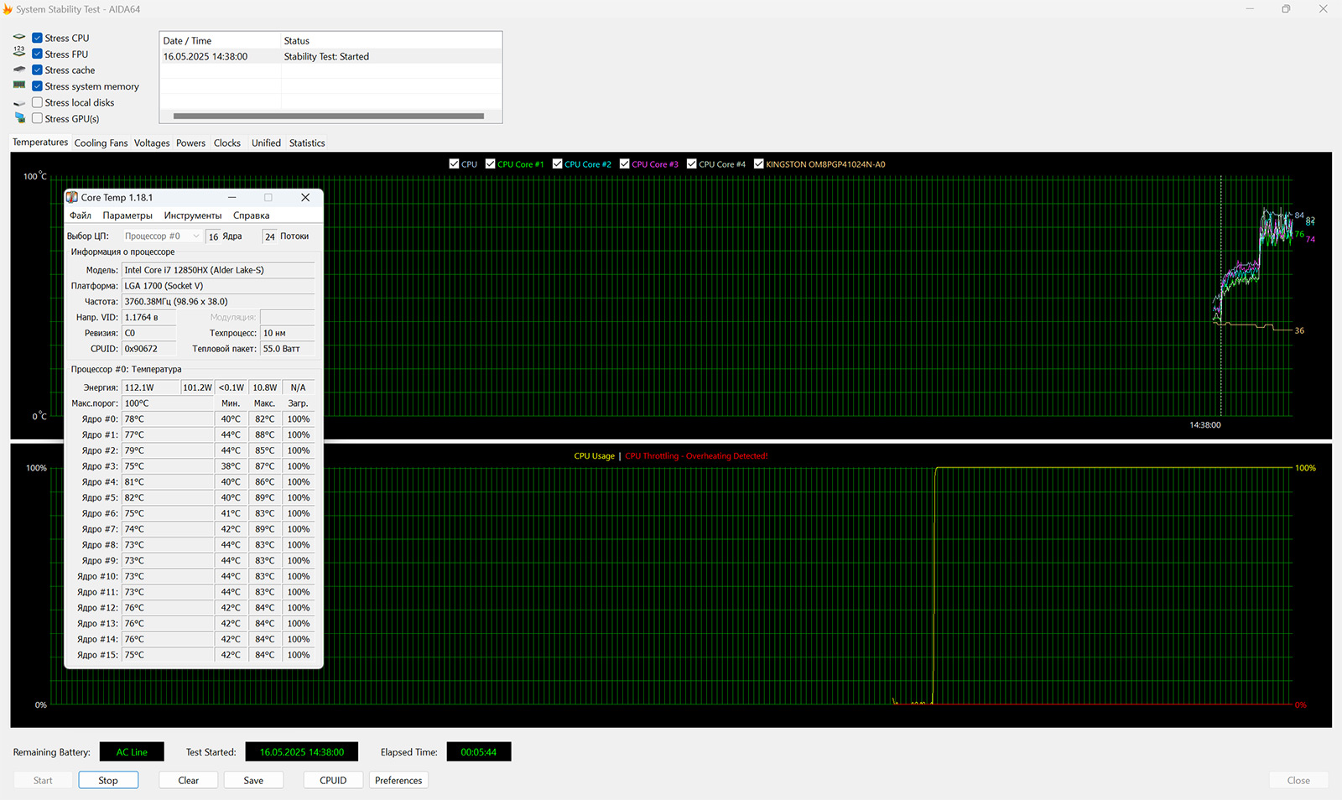This screenshot has width=1342, height=800.
Task: Click the 1.1764 в VID voltage field
Action: [x=149, y=317]
